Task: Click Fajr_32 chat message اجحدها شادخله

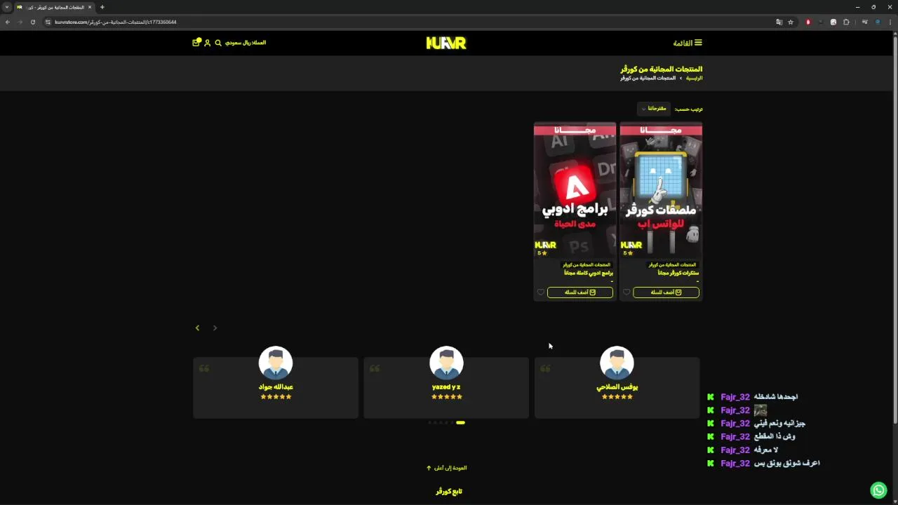Action: (x=776, y=397)
